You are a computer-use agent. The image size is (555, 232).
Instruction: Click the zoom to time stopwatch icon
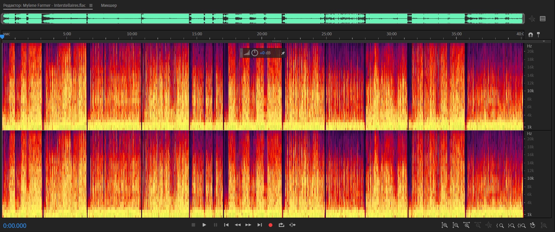[533, 225]
